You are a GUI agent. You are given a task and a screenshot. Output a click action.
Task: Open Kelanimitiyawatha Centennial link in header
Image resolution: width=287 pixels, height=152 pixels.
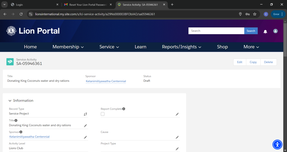click(106, 81)
